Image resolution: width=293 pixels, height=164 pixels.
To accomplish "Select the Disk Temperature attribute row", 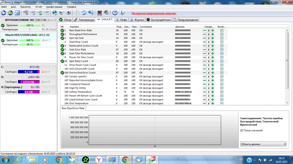I will point(144,103).
